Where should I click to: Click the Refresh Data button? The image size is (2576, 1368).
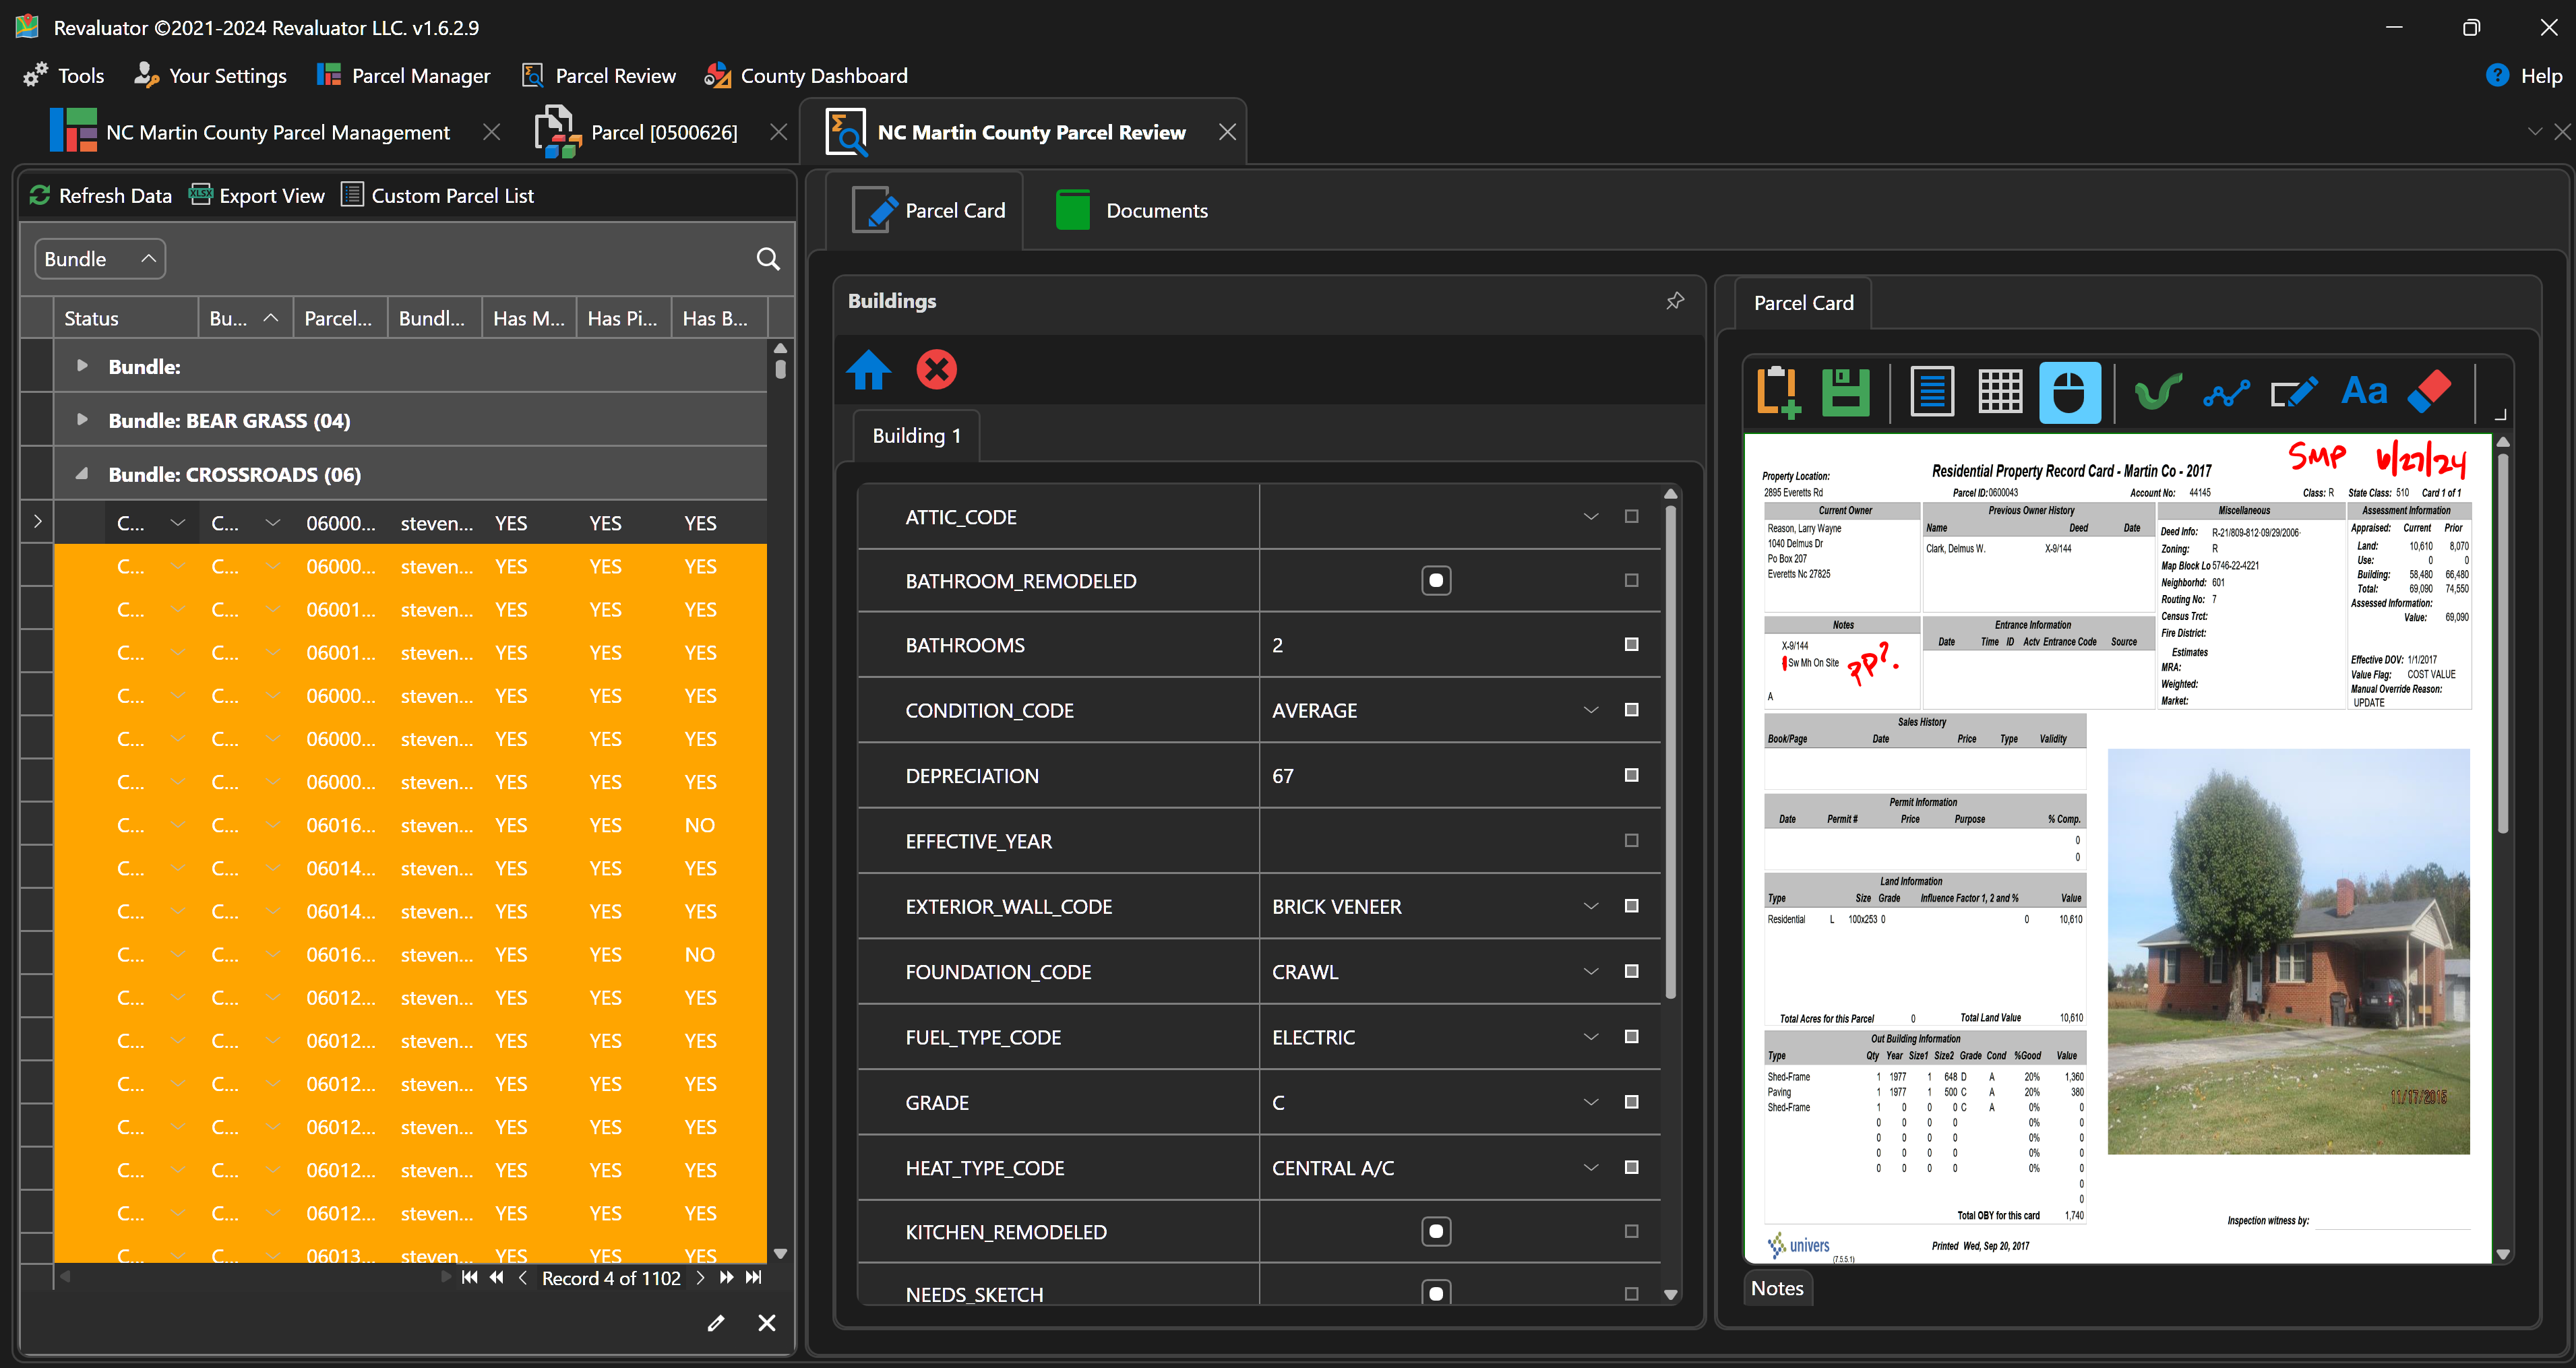100,195
